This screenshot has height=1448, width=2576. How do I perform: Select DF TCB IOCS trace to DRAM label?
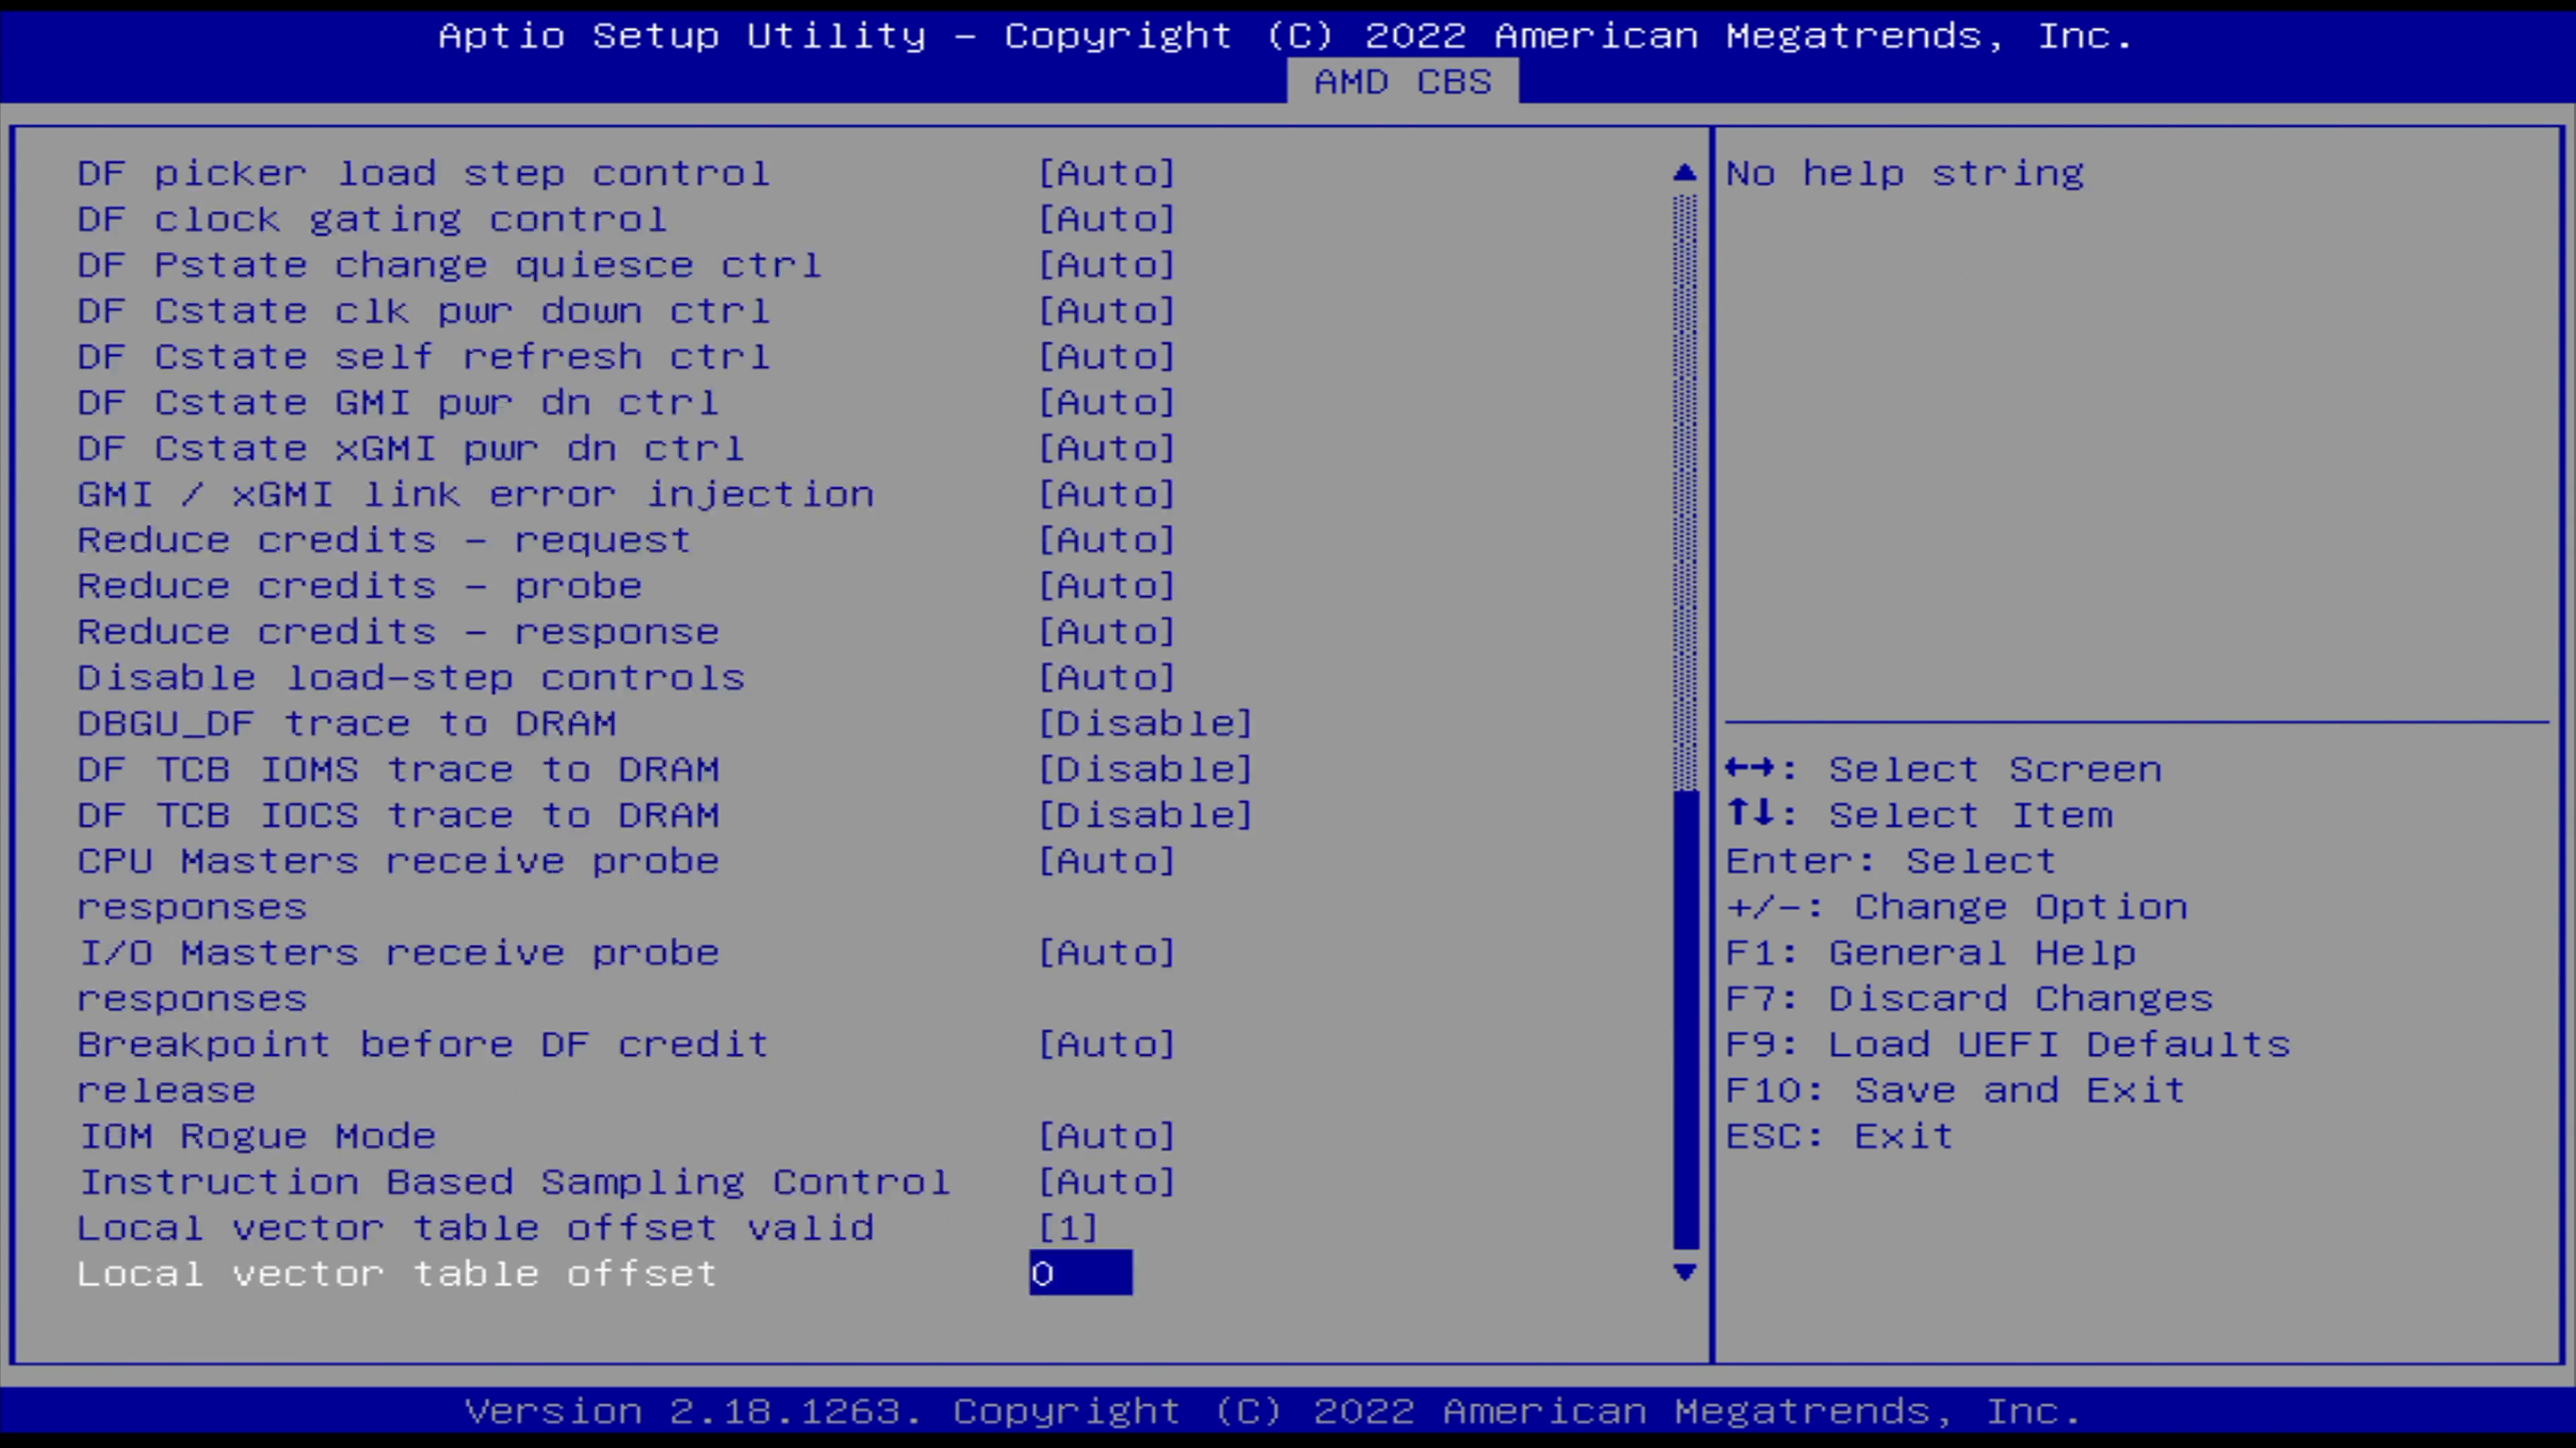coord(398,815)
